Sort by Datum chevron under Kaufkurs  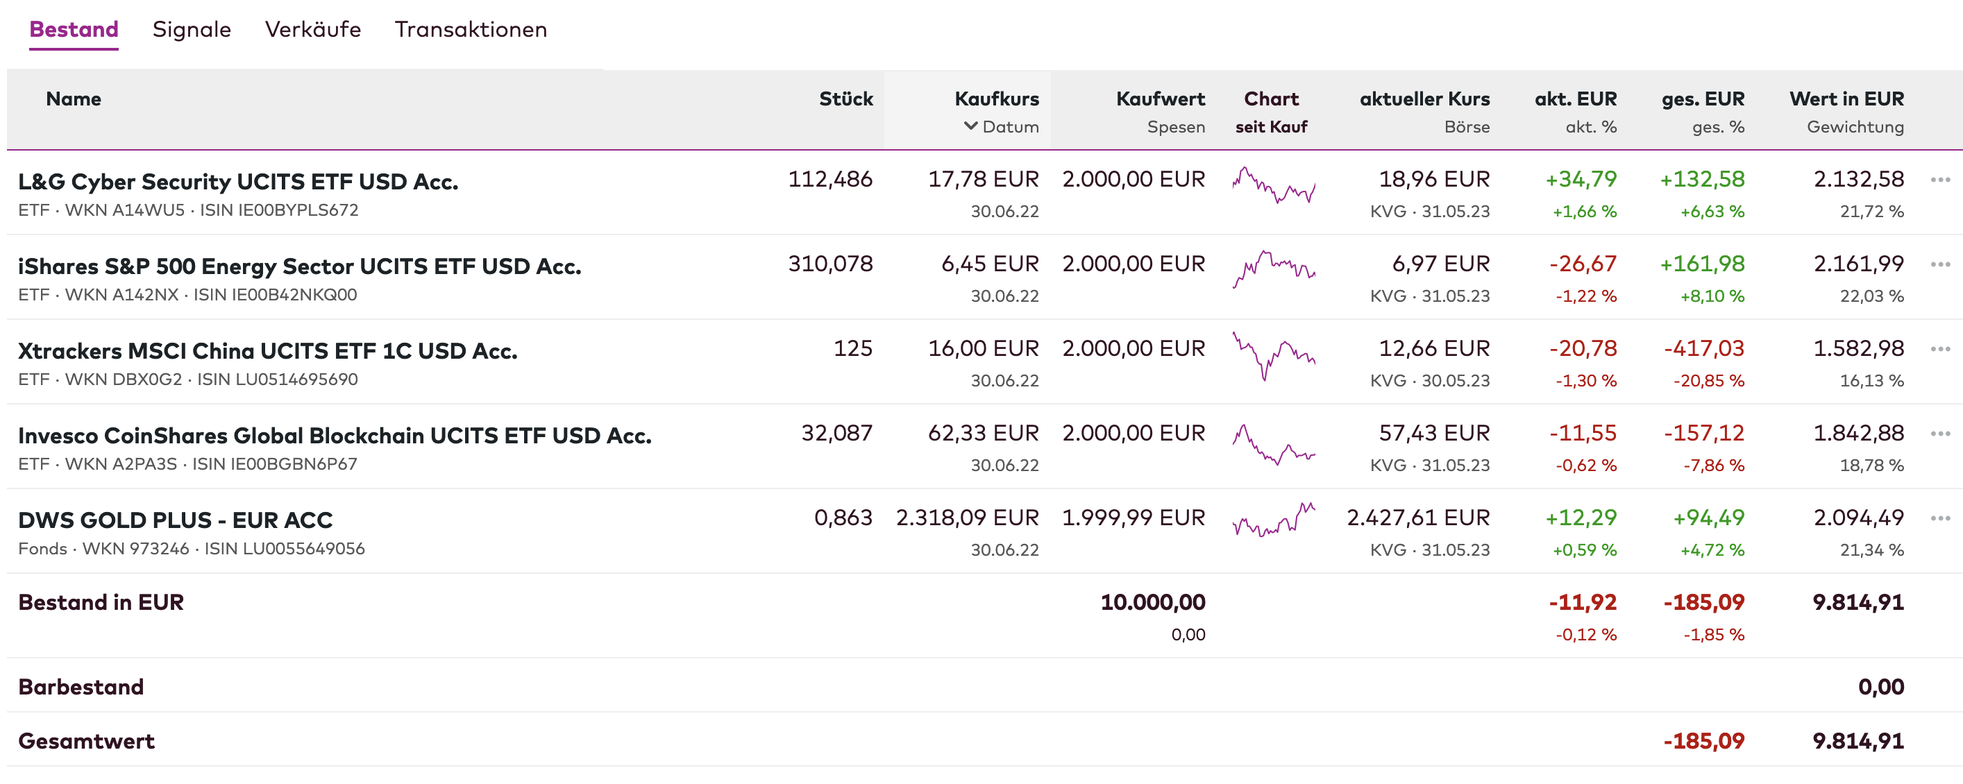click(x=970, y=126)
